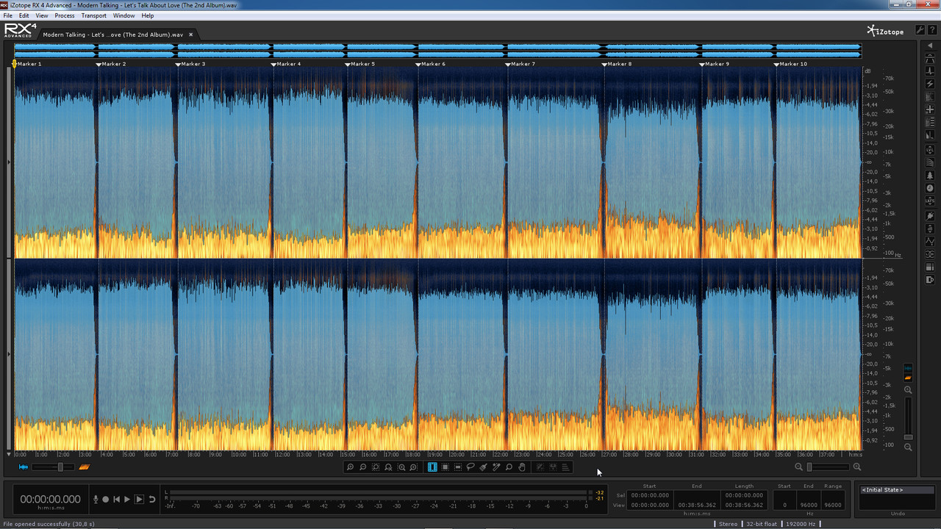Select the magic wand tool
The width and height of the screenshot is (941, 529).
tap(496, 467)
